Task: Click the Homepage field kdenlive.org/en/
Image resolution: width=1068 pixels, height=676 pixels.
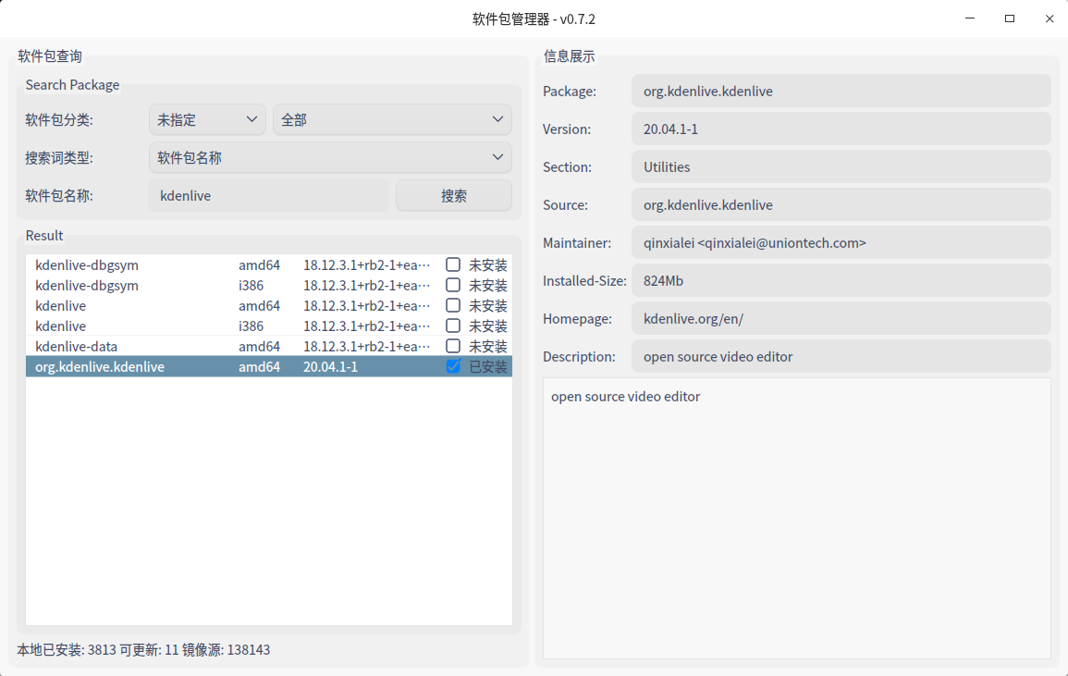Action: click(841, 318)
